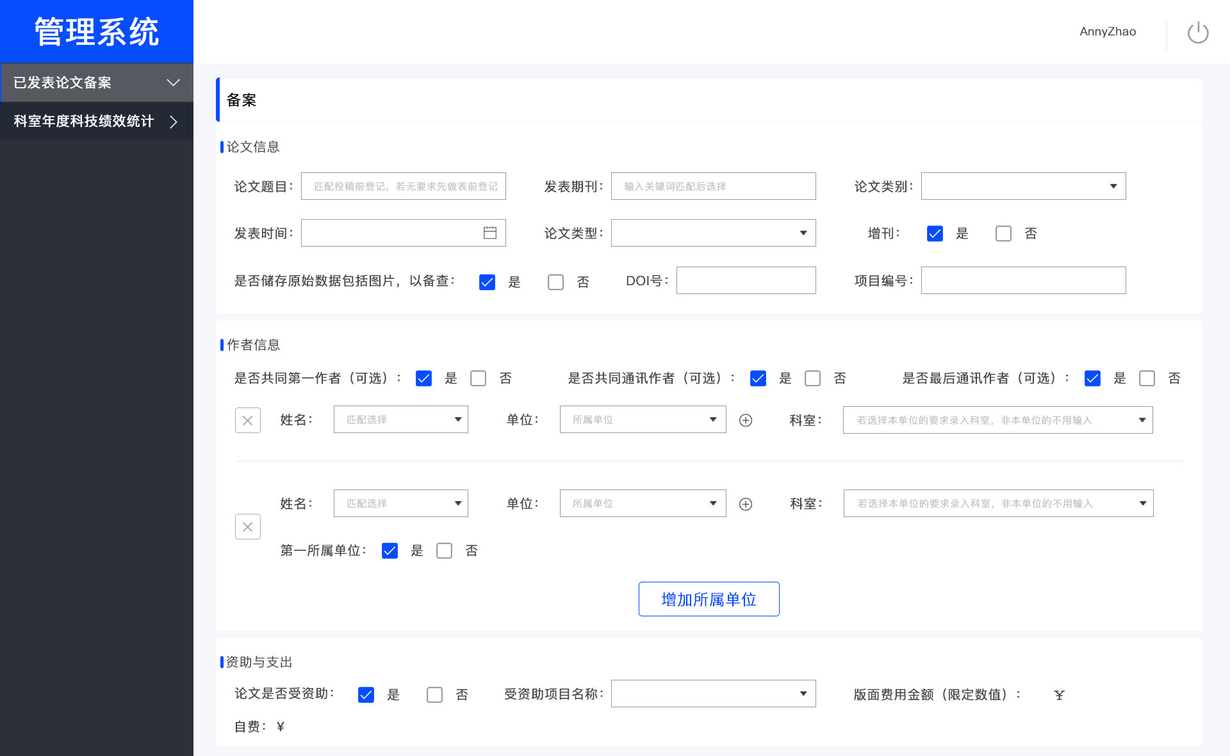This screenshot has height=756, width=1230.
Task: Open the 论文类别 dropdown
Action: point(1023,186)
